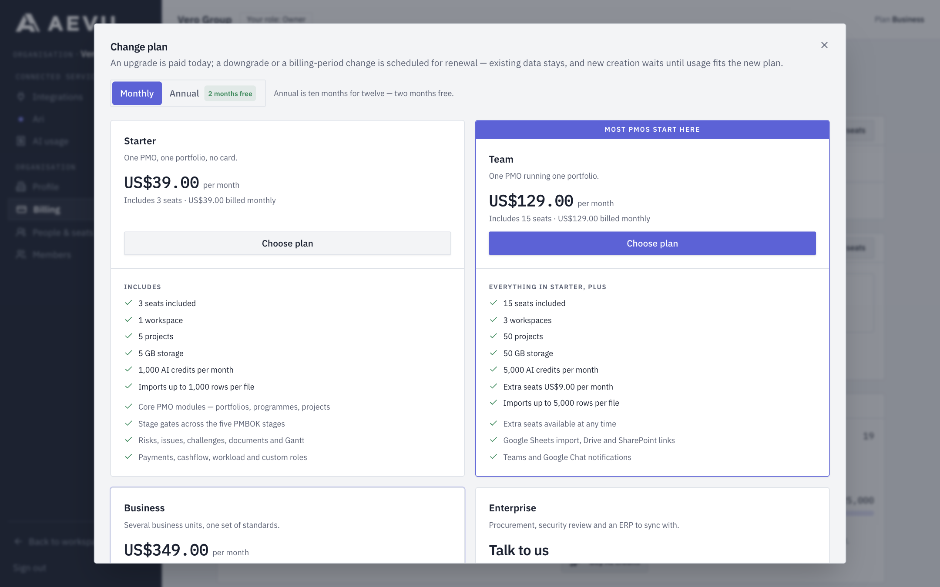Click check icon beside 'Teams and Google Chat notifications'
This screenshot has width=940, height=587.
coord(493,457)
